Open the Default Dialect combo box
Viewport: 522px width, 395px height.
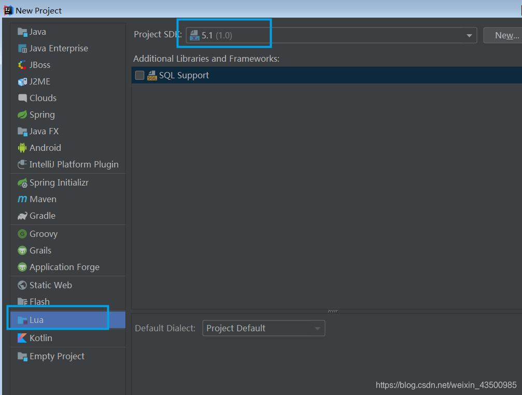264,329
